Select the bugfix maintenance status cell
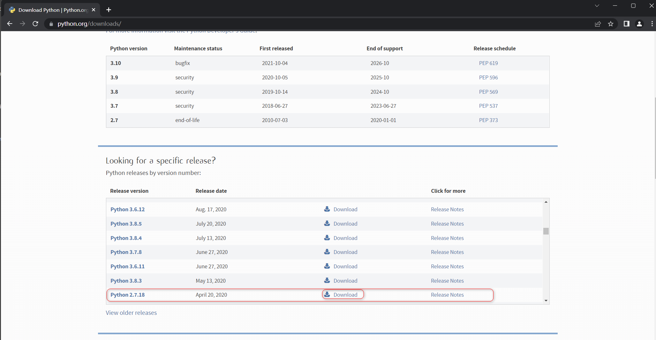Screen dimensions: 656x340 183,63
